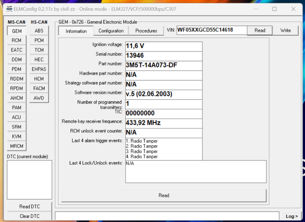This screenshot has height=222, width=305.
Task: Click the ELMConfig title bar app icon
Action: point(9,9)
